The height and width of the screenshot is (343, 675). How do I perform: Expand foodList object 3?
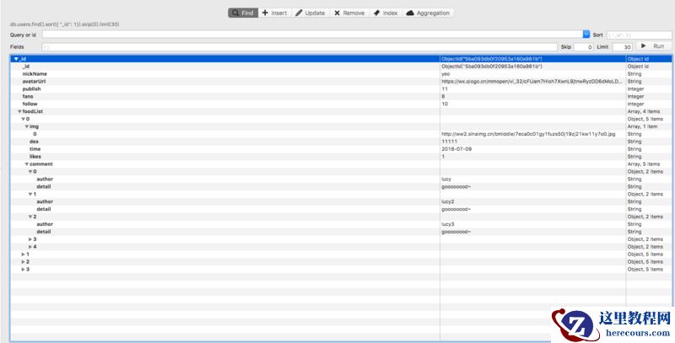coord(24,269)
